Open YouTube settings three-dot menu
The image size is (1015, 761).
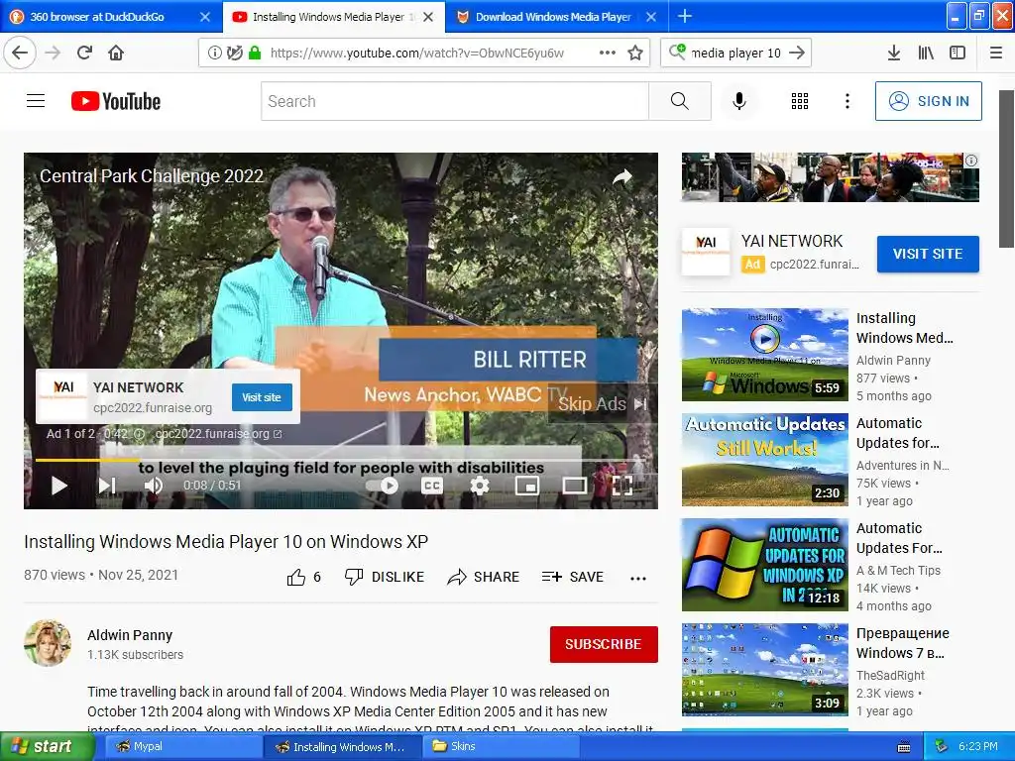tap(847, 101)
